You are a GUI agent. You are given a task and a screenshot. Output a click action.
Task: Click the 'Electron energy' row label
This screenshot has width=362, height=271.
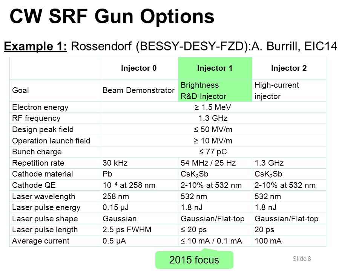(40, 107)
